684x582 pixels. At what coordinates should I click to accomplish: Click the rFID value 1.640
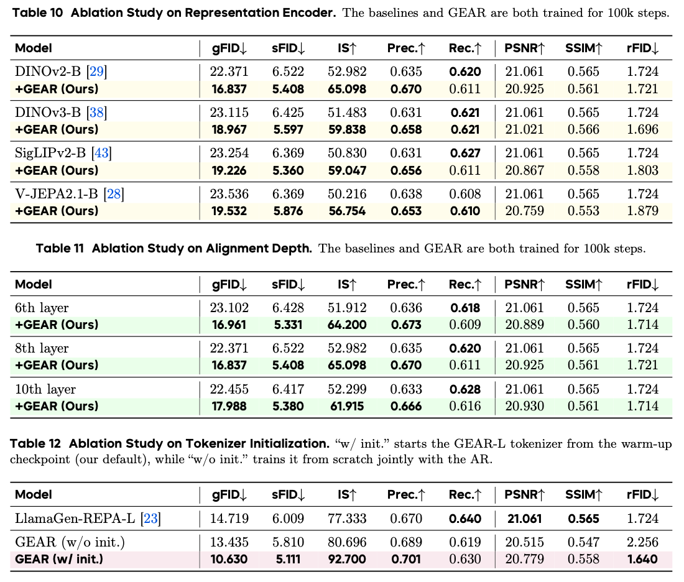[x=642, y=559]
